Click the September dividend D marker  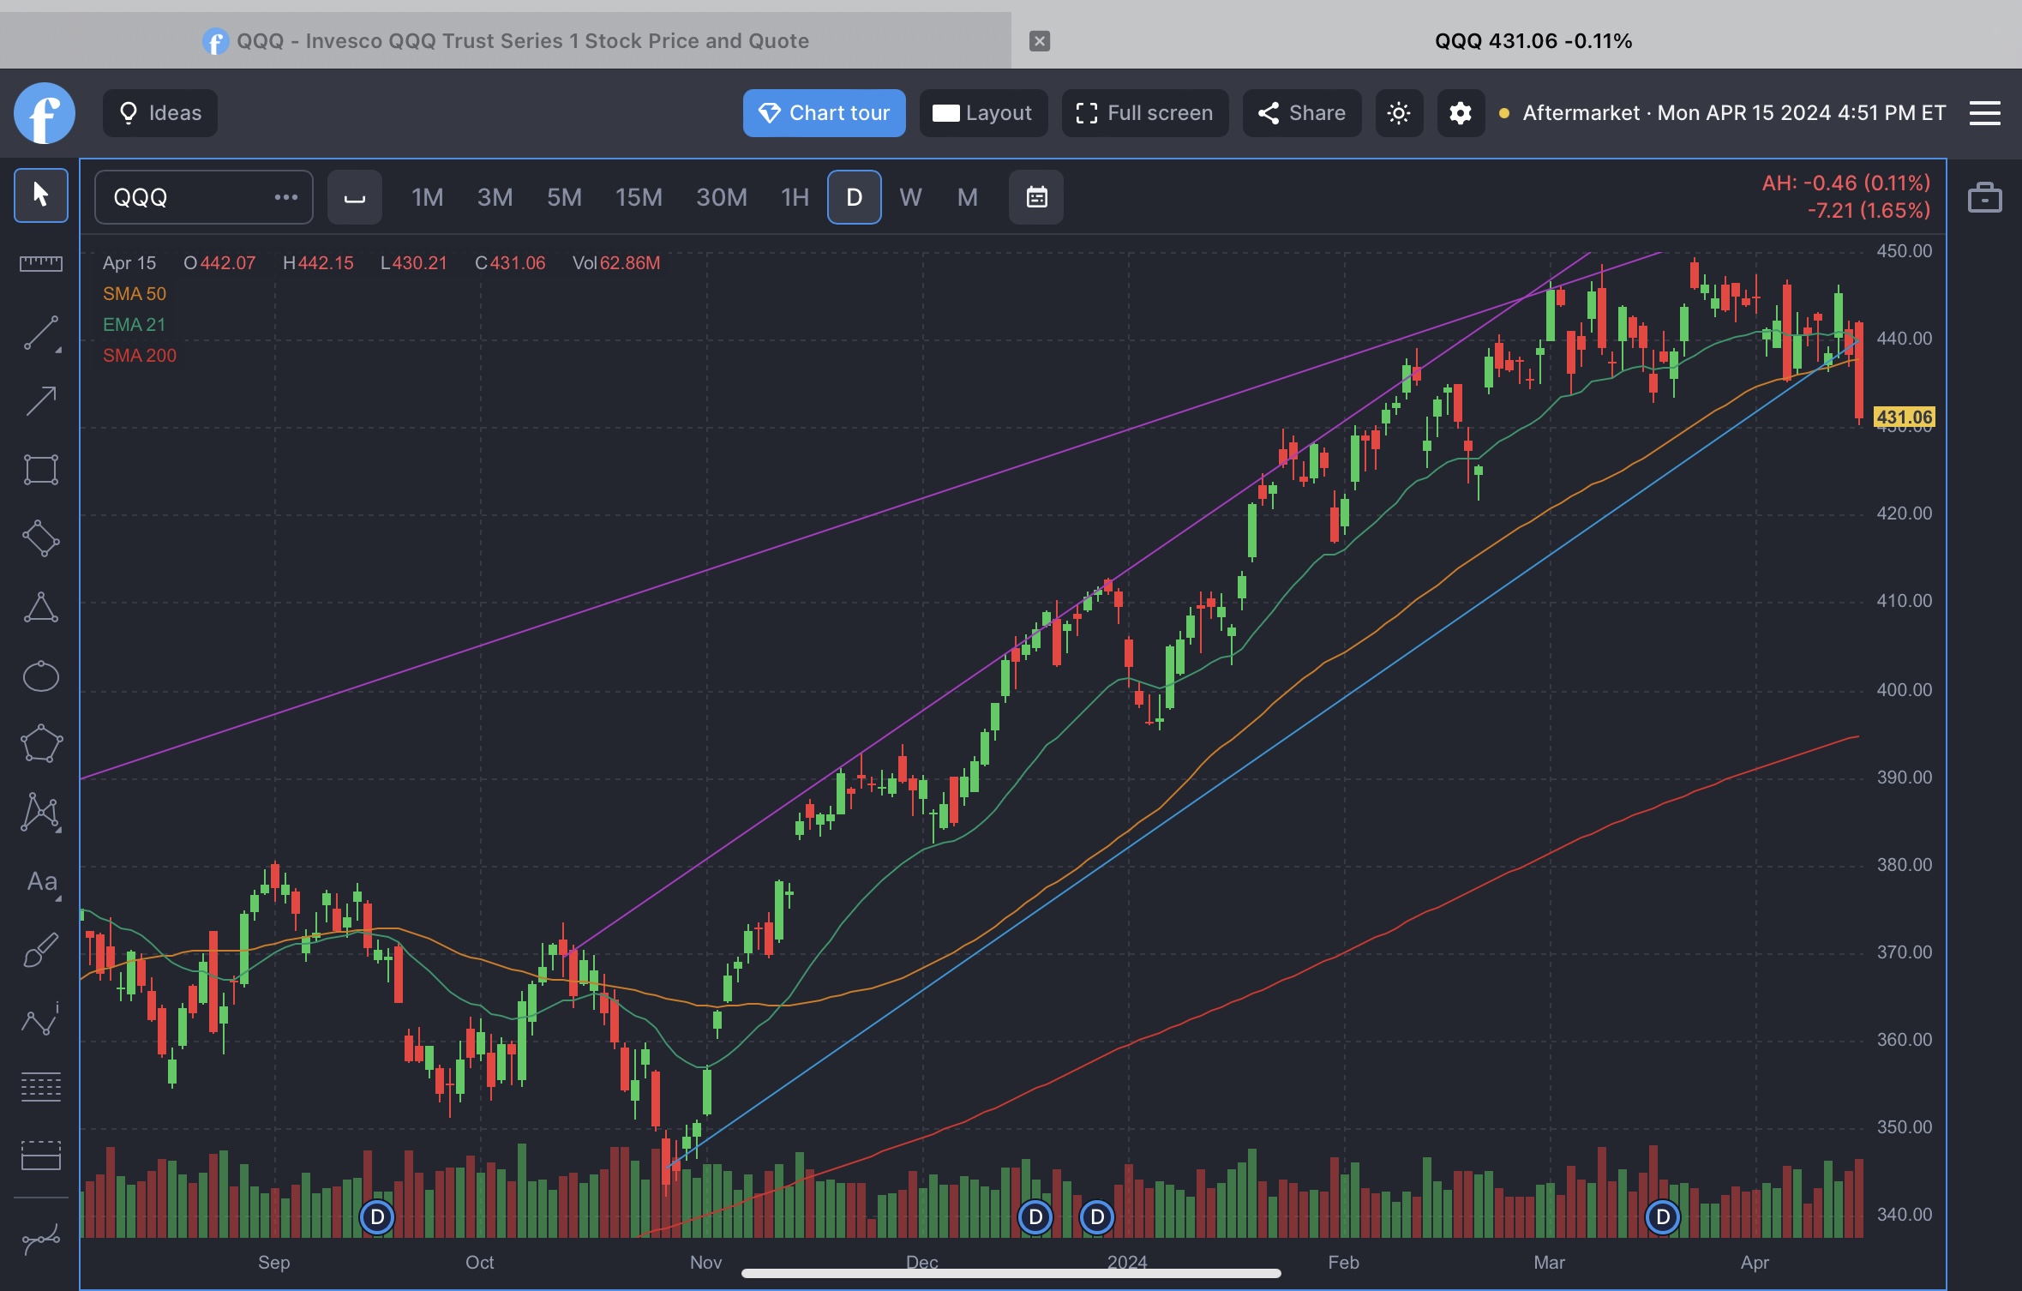[x=377, y=1217]
